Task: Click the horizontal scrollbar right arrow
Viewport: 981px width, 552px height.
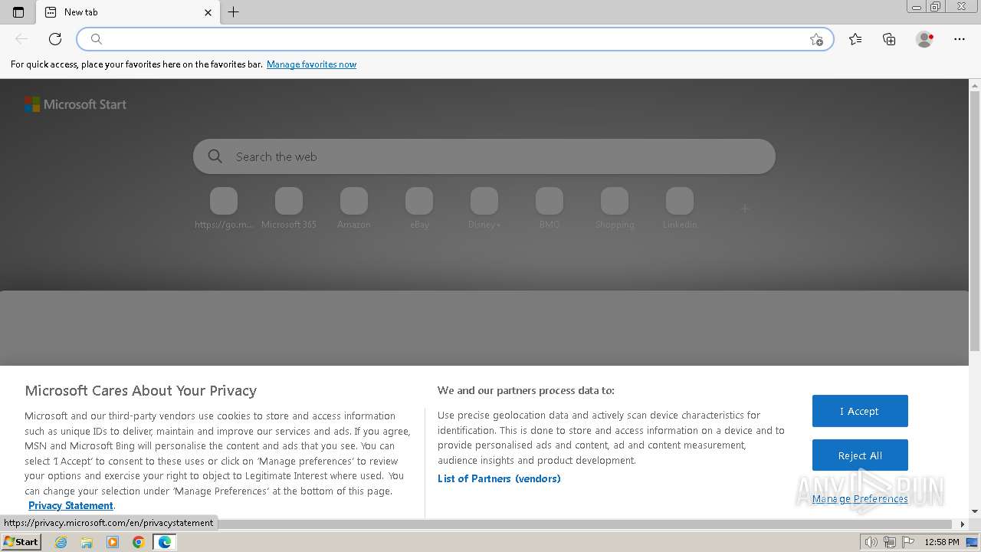Action: pyautogui.click(x=963, y=524)
